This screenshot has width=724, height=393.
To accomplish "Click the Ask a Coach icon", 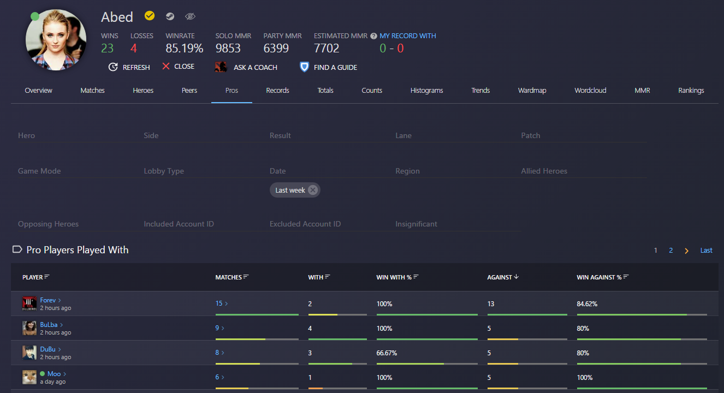I will pos(221,67).
